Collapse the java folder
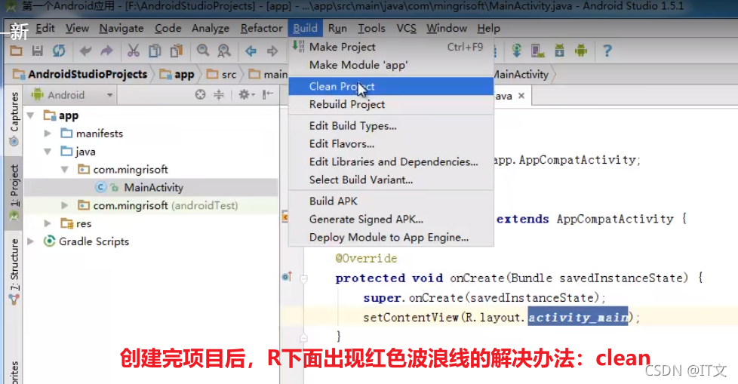 coord(48,152)
